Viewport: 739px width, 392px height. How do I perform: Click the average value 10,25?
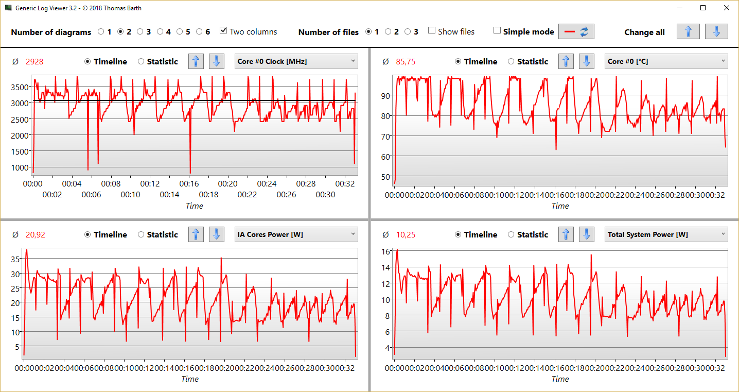406,234
